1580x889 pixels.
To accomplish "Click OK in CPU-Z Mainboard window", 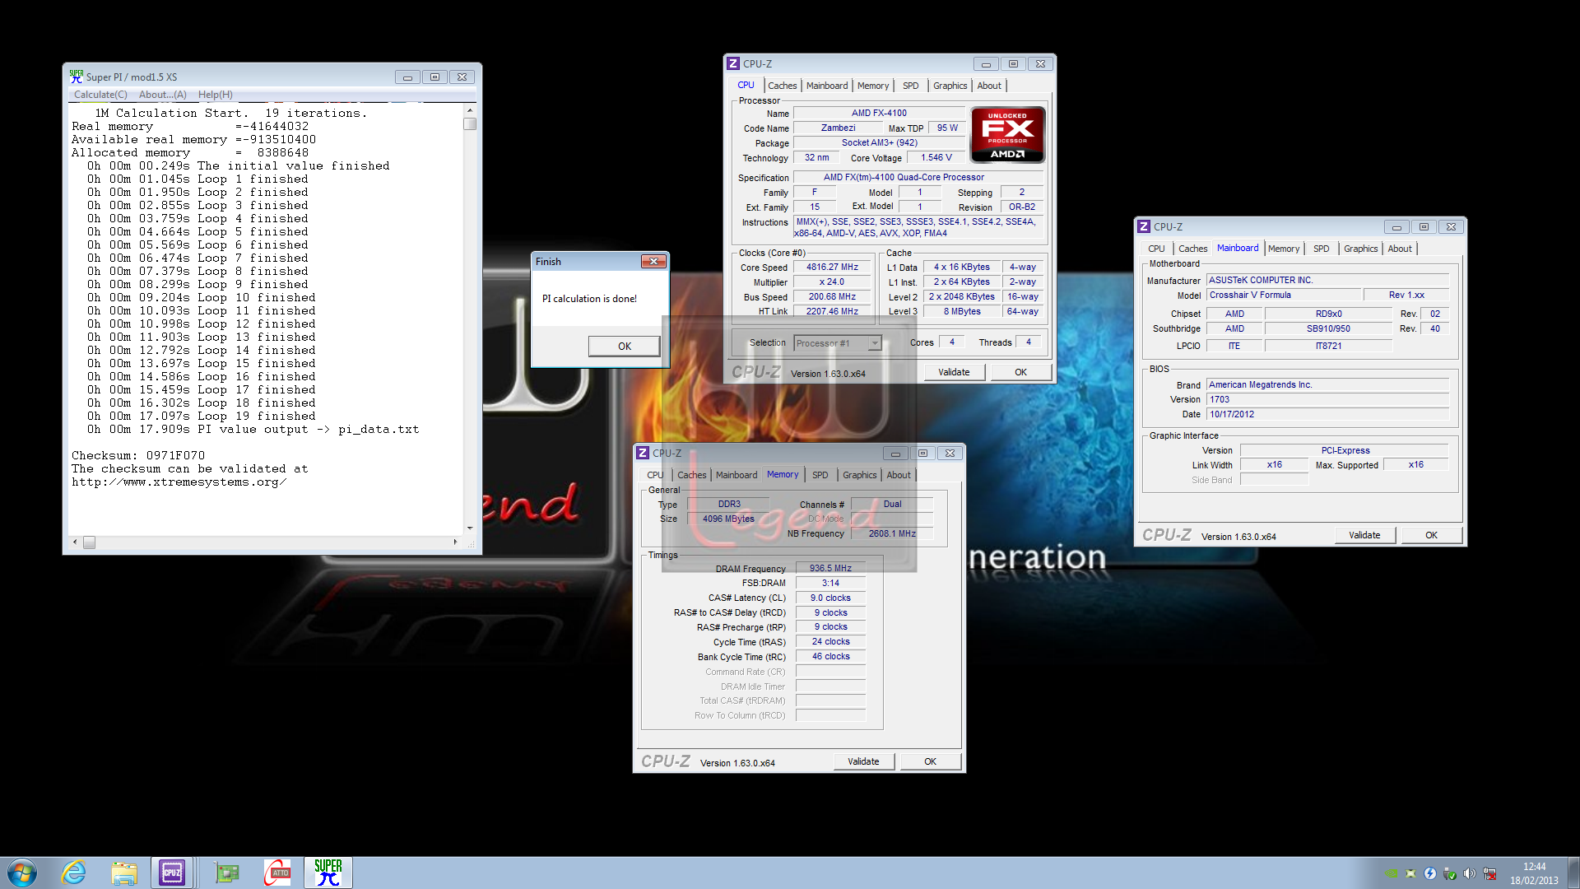I will point(1431,535).
